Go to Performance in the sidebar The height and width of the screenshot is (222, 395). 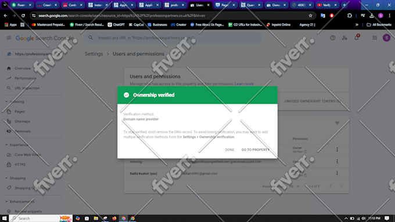click(x=25, y=78)
